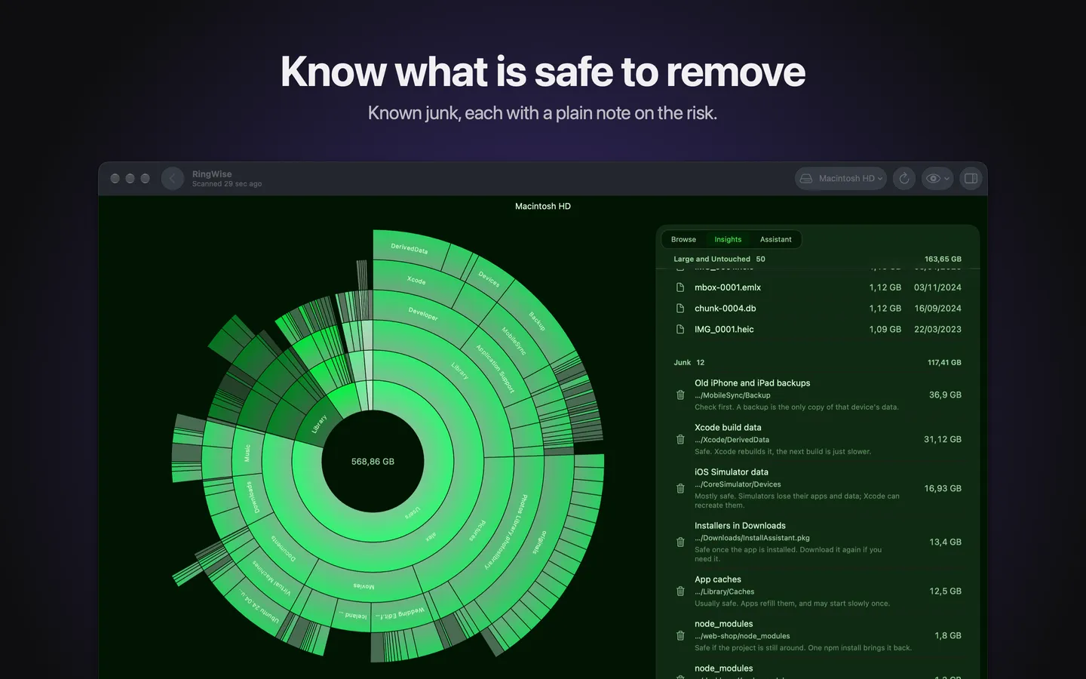Select the Old iPhone and iPad backups title
This screenshot has width=1086, height=679.
752,383
